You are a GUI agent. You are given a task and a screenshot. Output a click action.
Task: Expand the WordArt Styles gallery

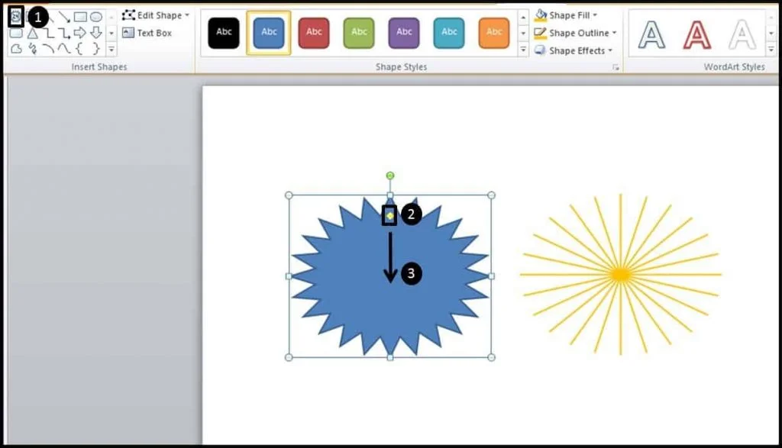tap(771, 50)
